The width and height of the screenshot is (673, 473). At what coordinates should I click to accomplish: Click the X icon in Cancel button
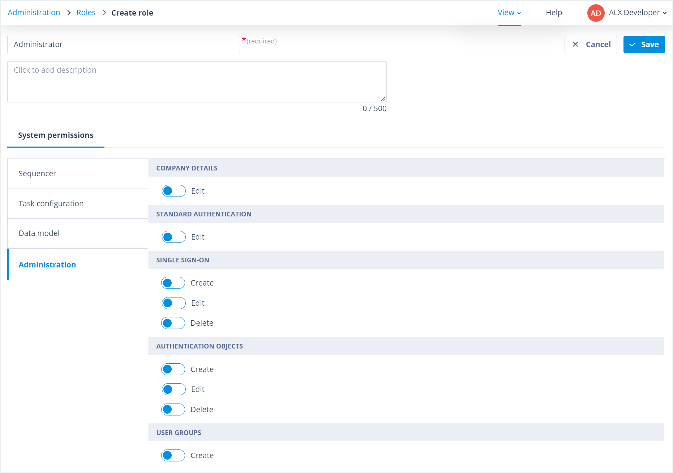pos(575,44)
